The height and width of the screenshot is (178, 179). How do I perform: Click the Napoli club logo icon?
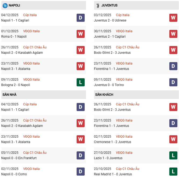pos(5,5)
